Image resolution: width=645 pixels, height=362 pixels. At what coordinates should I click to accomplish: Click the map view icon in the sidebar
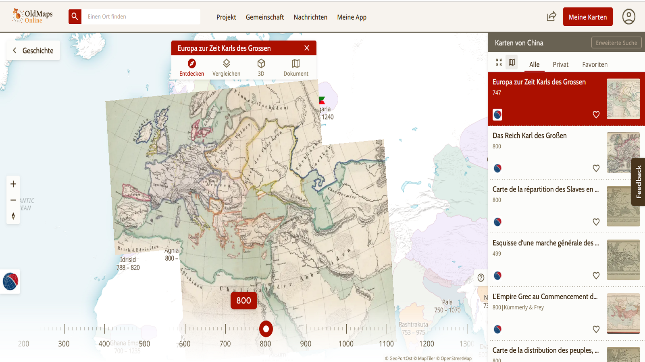(x=512, y=62)
